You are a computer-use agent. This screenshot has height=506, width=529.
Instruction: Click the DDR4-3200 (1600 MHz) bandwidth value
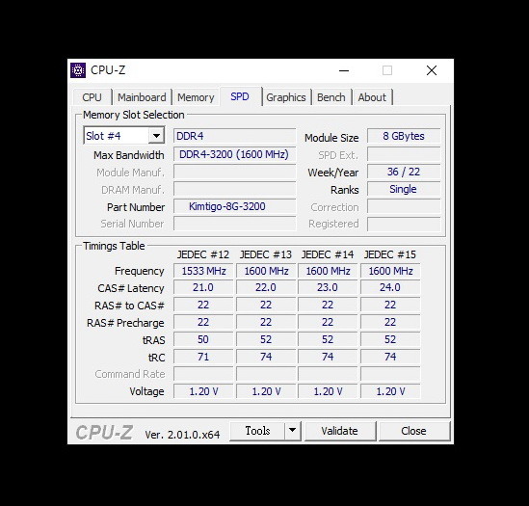(x=234, y=154)
